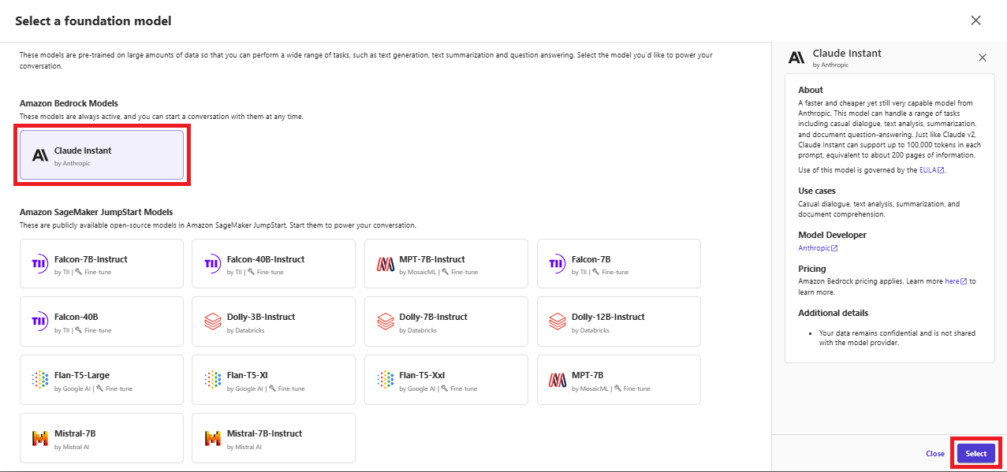
Task: Choose the Flan-T5-Xxl model card
Action: [x=446, y=380]
